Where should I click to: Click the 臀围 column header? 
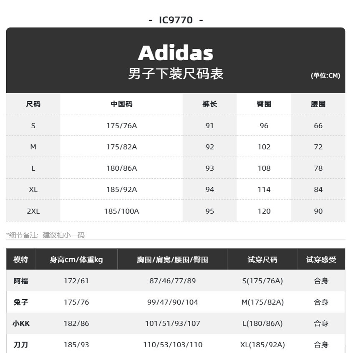tap(264, 104)
